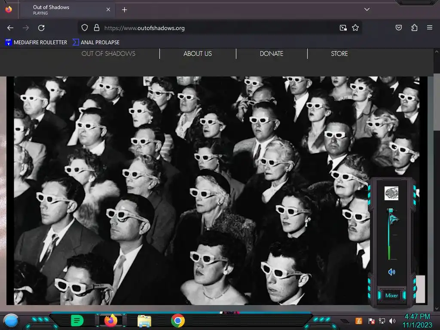440x330 pixels.
Task: Open the Save to Pocket icon
Action: coord(398,27)
